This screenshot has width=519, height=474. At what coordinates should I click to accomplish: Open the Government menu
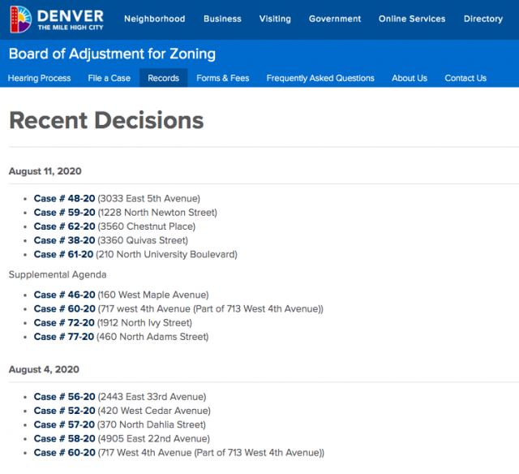(335, 19)
